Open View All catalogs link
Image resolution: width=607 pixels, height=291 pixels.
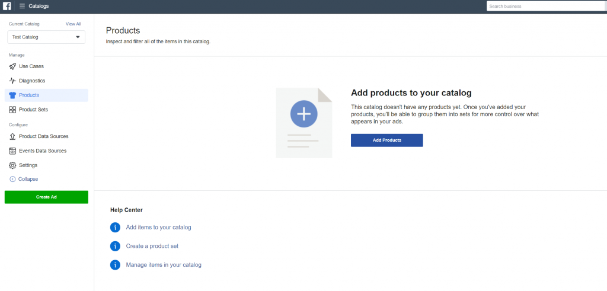pyautogui.click(x=73, y=24)
